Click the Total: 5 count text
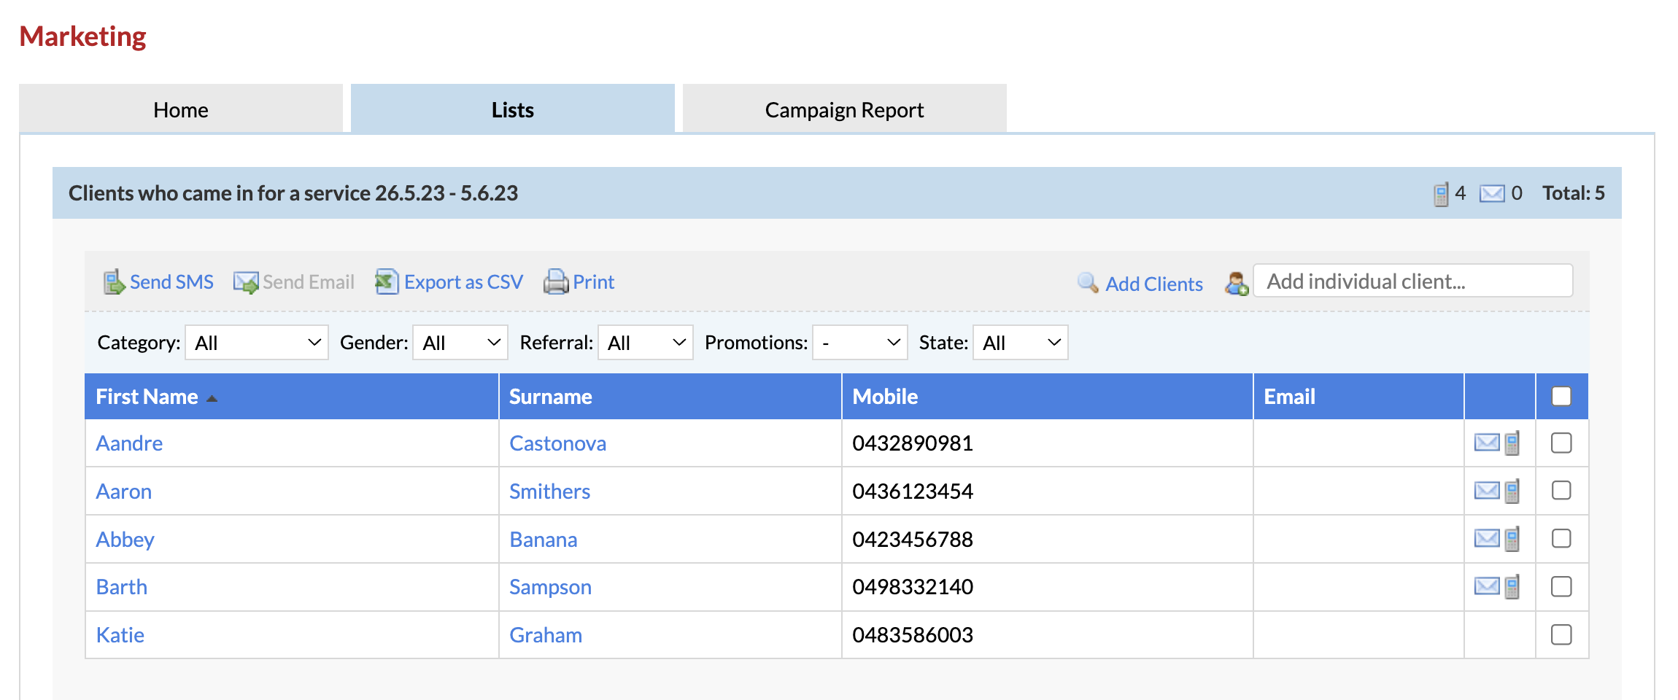1678x700 pixels. point(1574,193)
